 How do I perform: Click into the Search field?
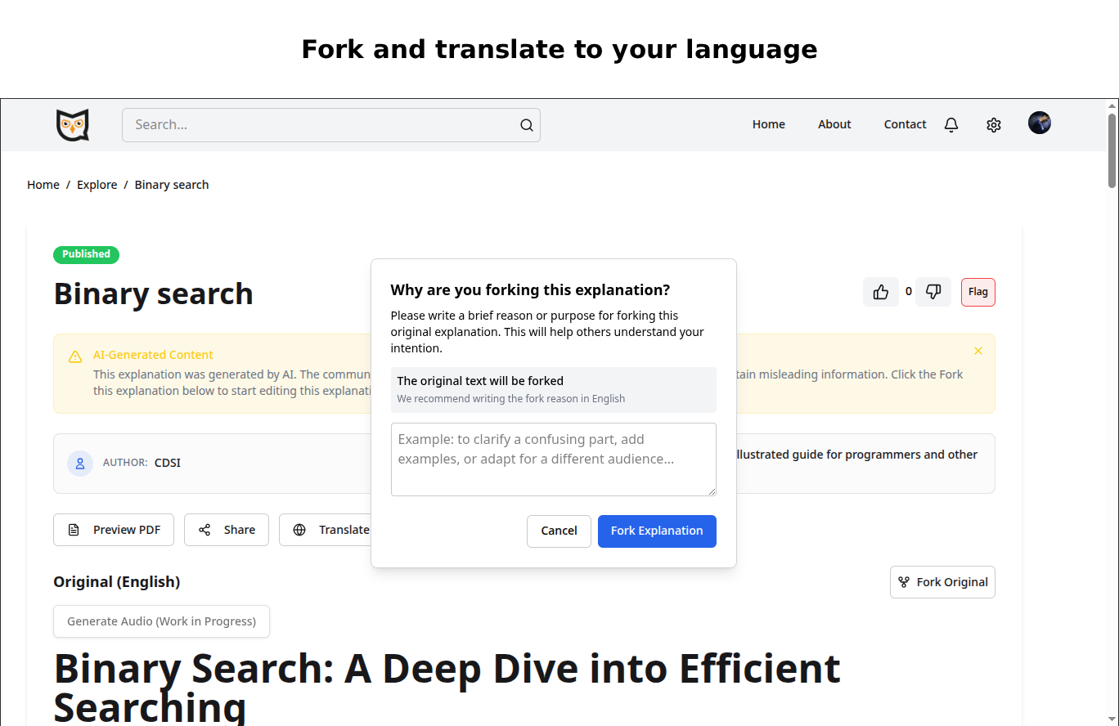tap(331, 125)
